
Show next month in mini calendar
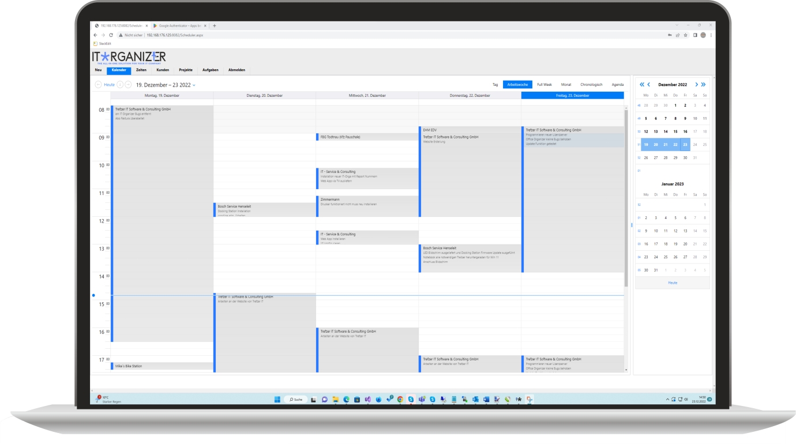(x=696, y=85)
